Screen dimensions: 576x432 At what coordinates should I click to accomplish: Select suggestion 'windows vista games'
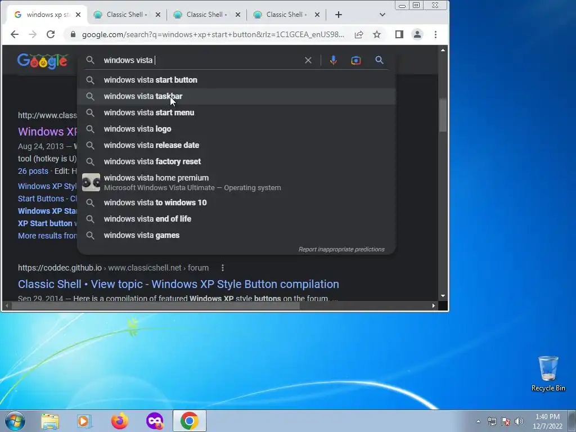coord(237,236)
